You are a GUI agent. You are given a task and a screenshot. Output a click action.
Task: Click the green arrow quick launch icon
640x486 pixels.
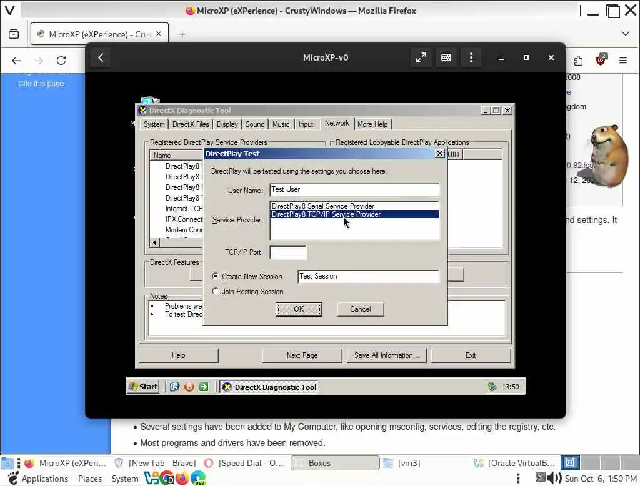[204, 387]
